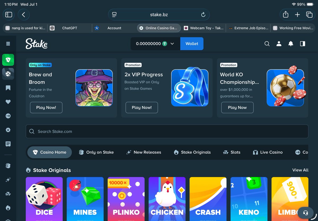The height and width of the screenshot is (221, 318).
Task: Open the flame Originals sidebar icon
Action: tap(8, 208)
